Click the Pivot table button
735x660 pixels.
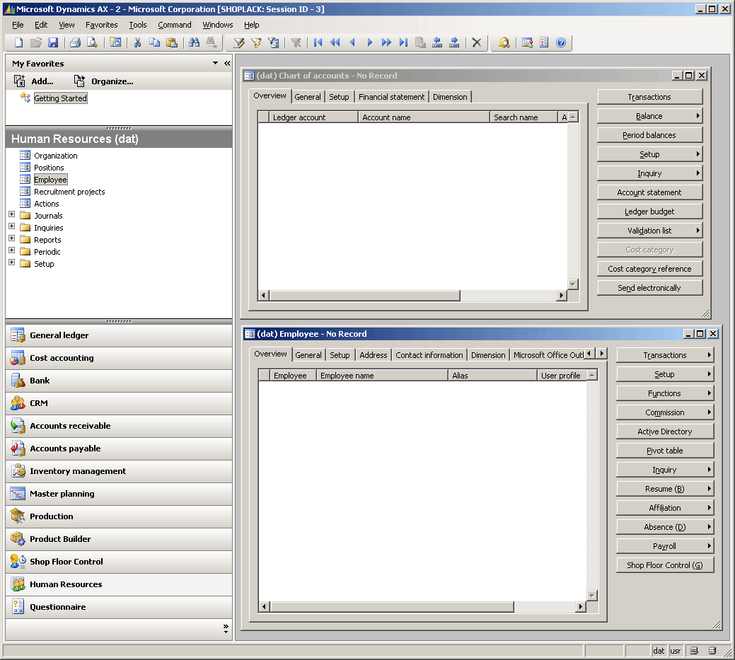(665, 451)
